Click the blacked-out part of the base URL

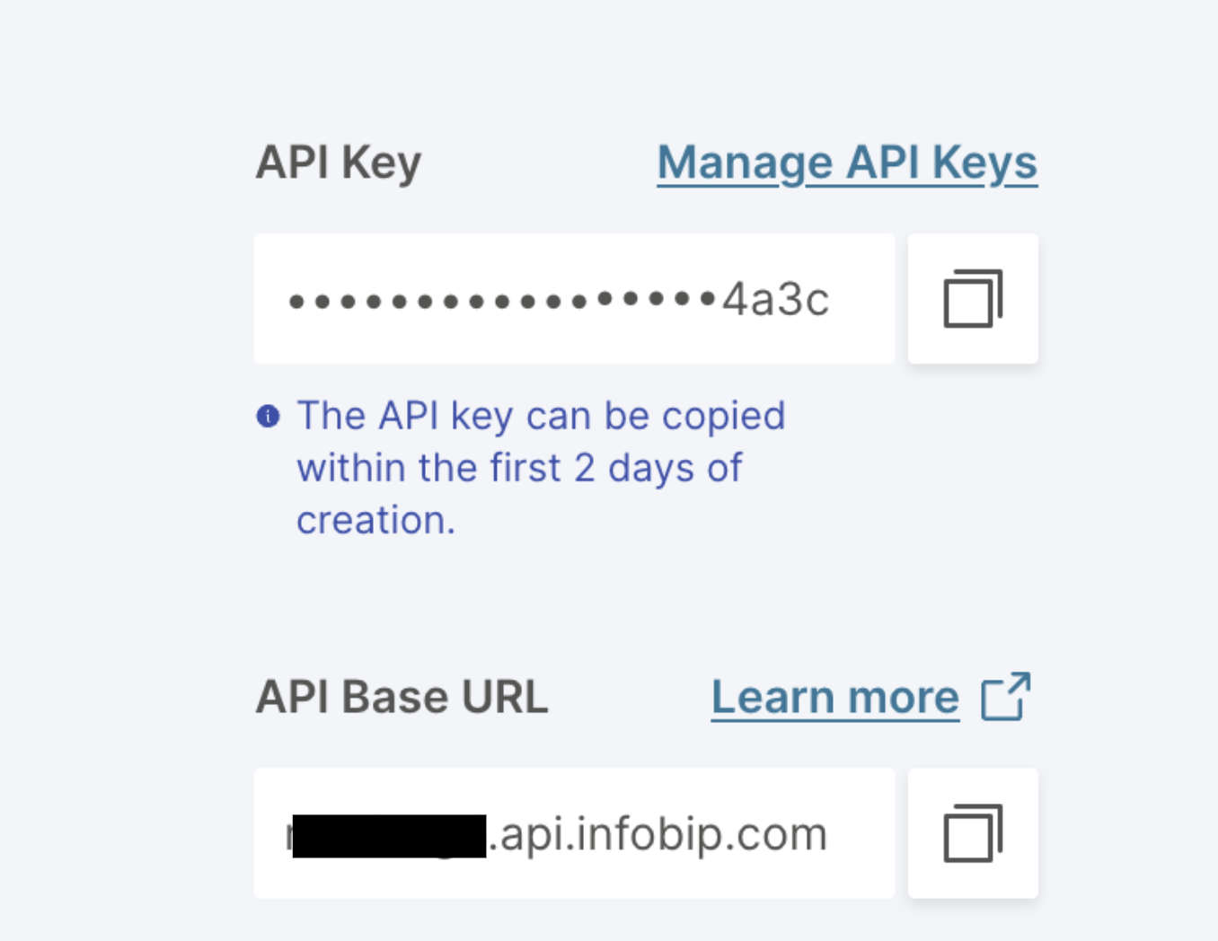click(389, 835)
